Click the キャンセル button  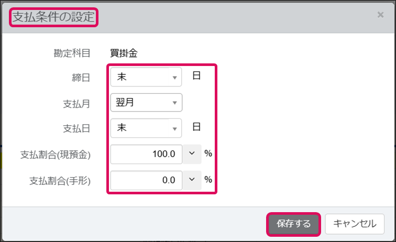[355, 224]
